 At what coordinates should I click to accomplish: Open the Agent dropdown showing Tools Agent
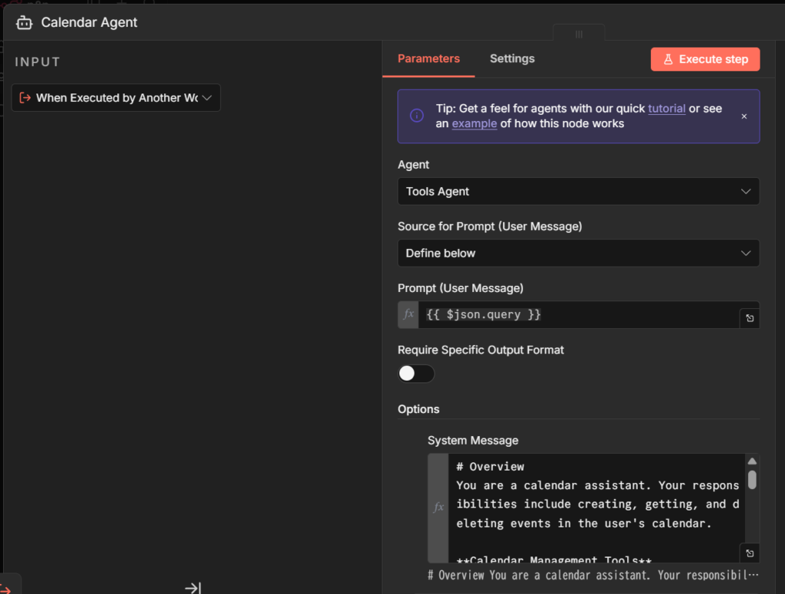pos(578,192)
